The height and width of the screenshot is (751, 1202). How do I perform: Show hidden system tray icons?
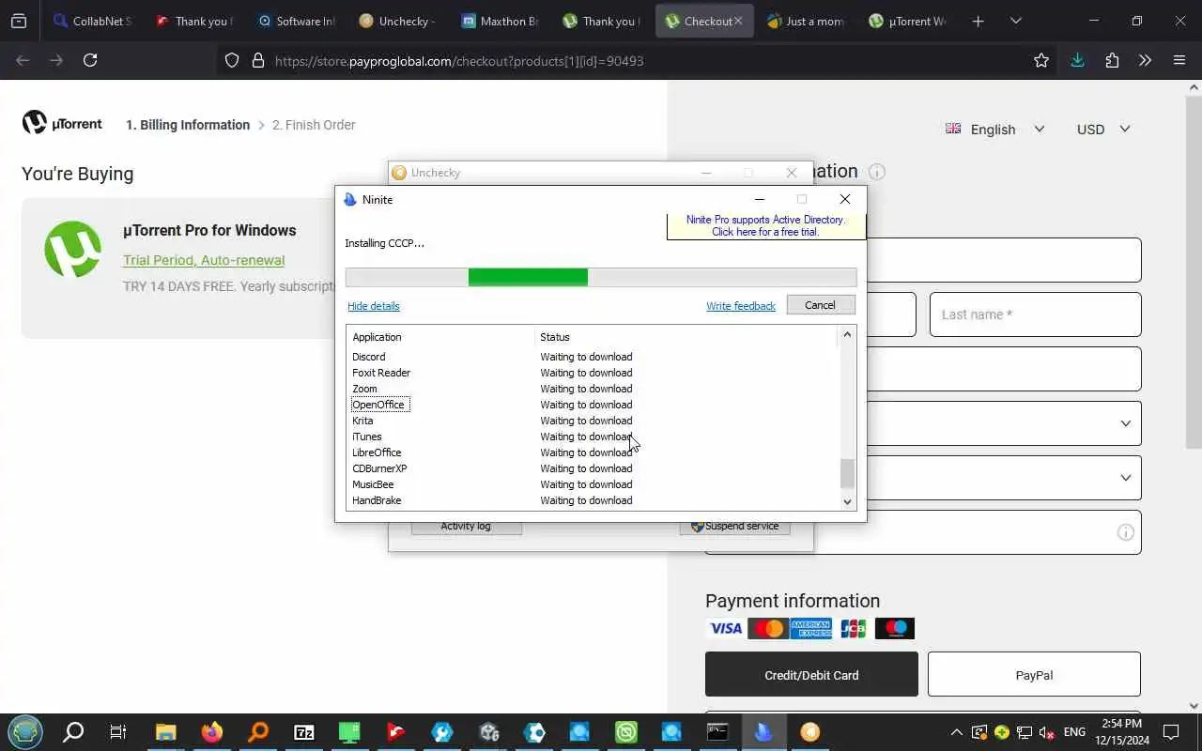pos(956,732)
